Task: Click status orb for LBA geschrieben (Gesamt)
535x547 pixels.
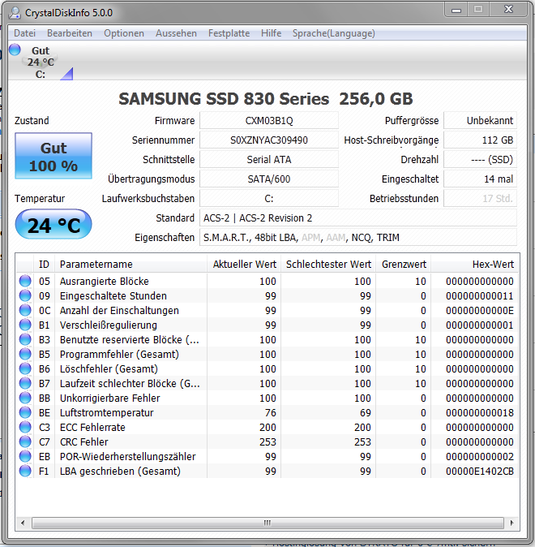Action: (25, 472)
